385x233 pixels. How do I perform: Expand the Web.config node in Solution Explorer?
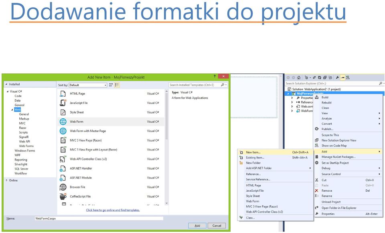tap(292, 107)
